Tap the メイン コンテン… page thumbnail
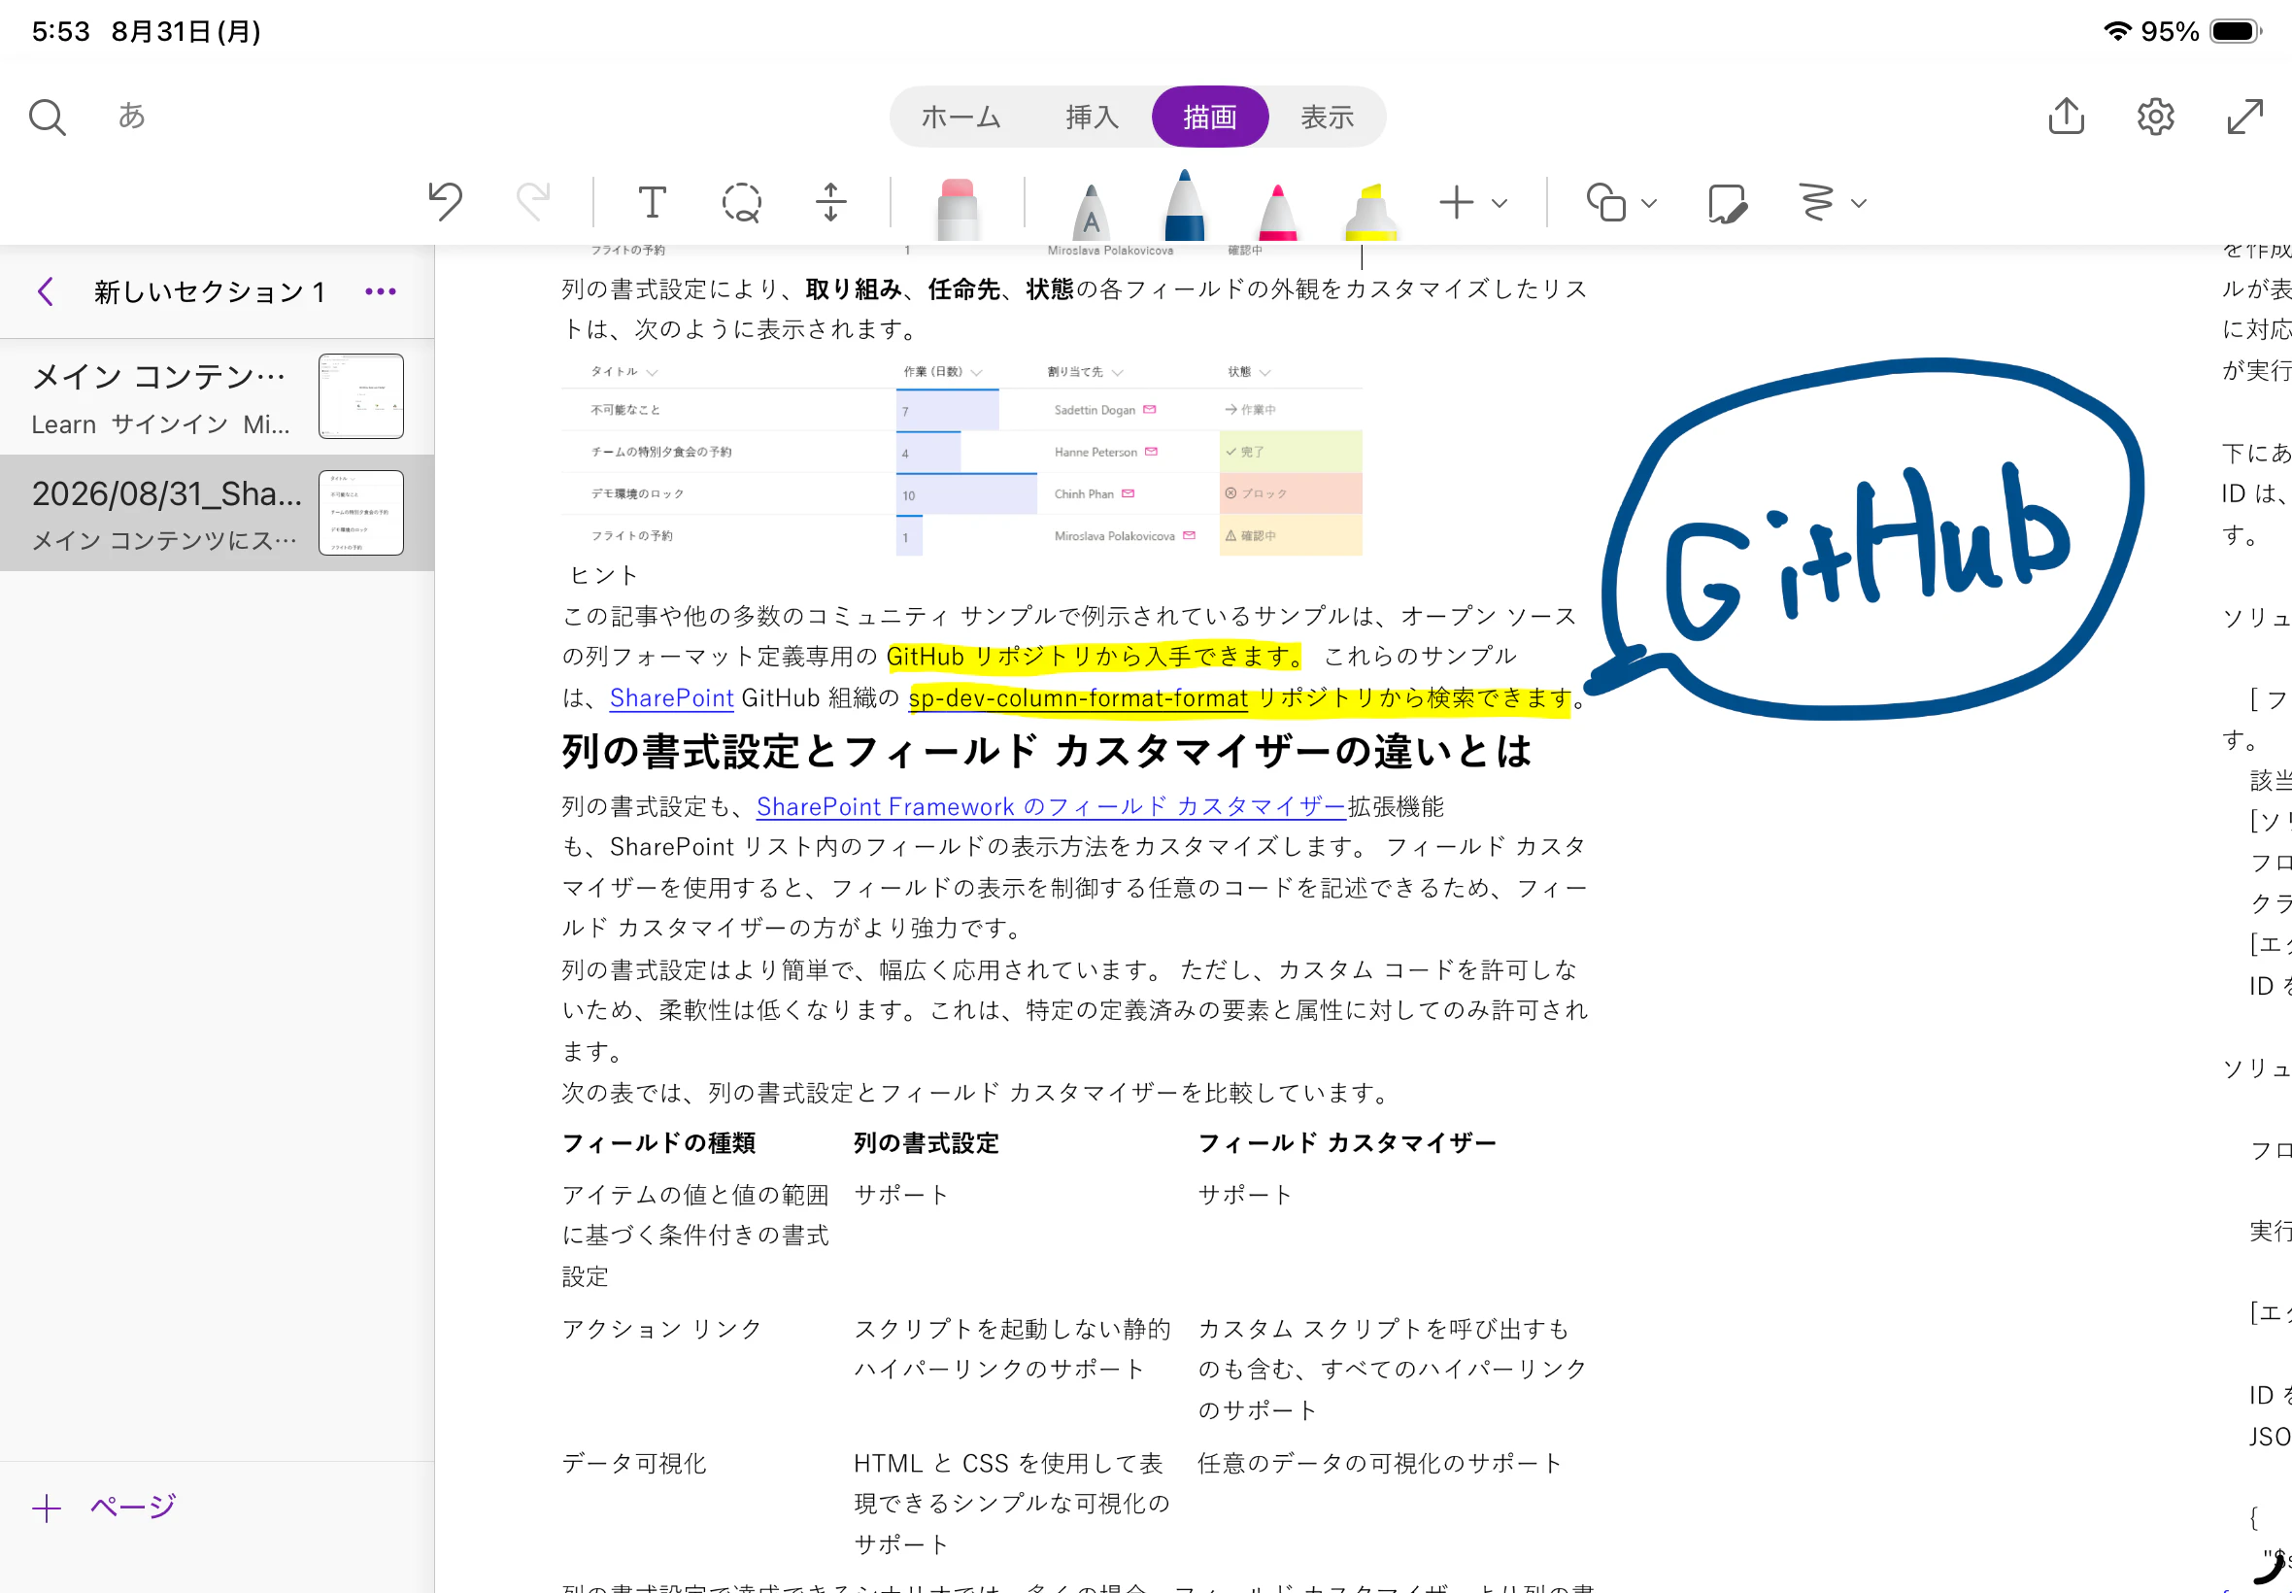Image resolution: width=2292 pixels, height=1593 pixels. (x=361, y=396)
